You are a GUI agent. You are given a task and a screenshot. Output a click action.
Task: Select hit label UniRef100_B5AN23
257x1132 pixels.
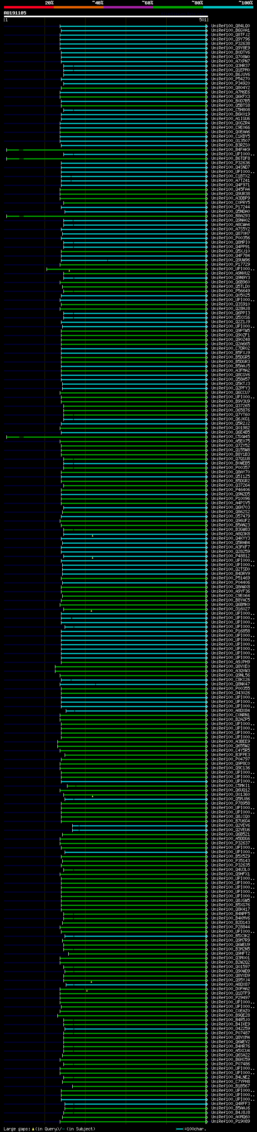tap(230, 525)
